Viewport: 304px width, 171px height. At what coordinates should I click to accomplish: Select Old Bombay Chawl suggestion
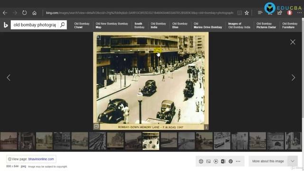[x=82, y=25]
